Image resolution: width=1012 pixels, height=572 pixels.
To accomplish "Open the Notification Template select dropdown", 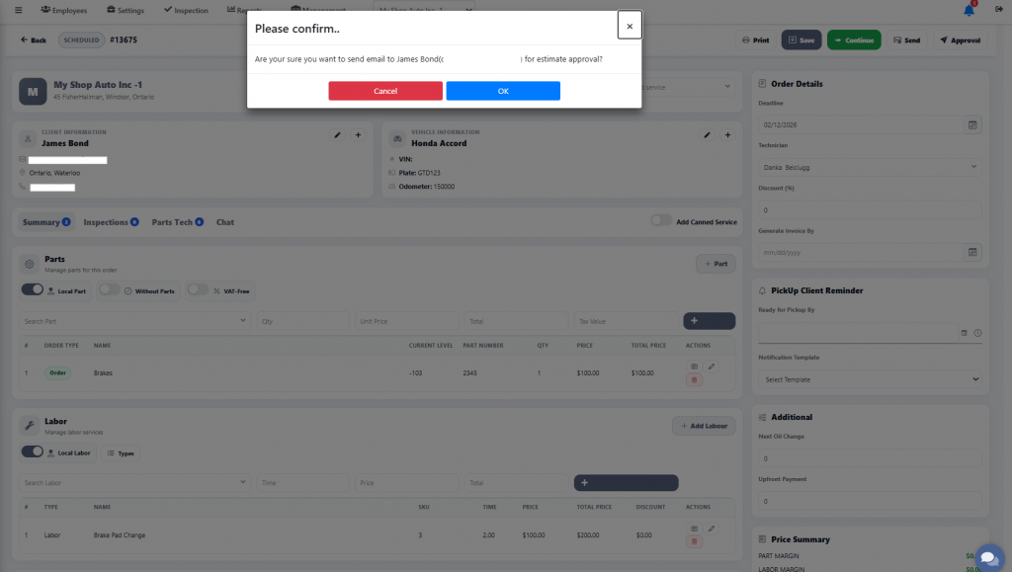I will [870, 379].
